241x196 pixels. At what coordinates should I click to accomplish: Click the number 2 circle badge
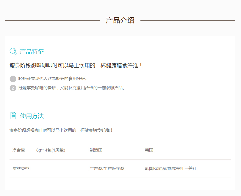click(13, 88)
